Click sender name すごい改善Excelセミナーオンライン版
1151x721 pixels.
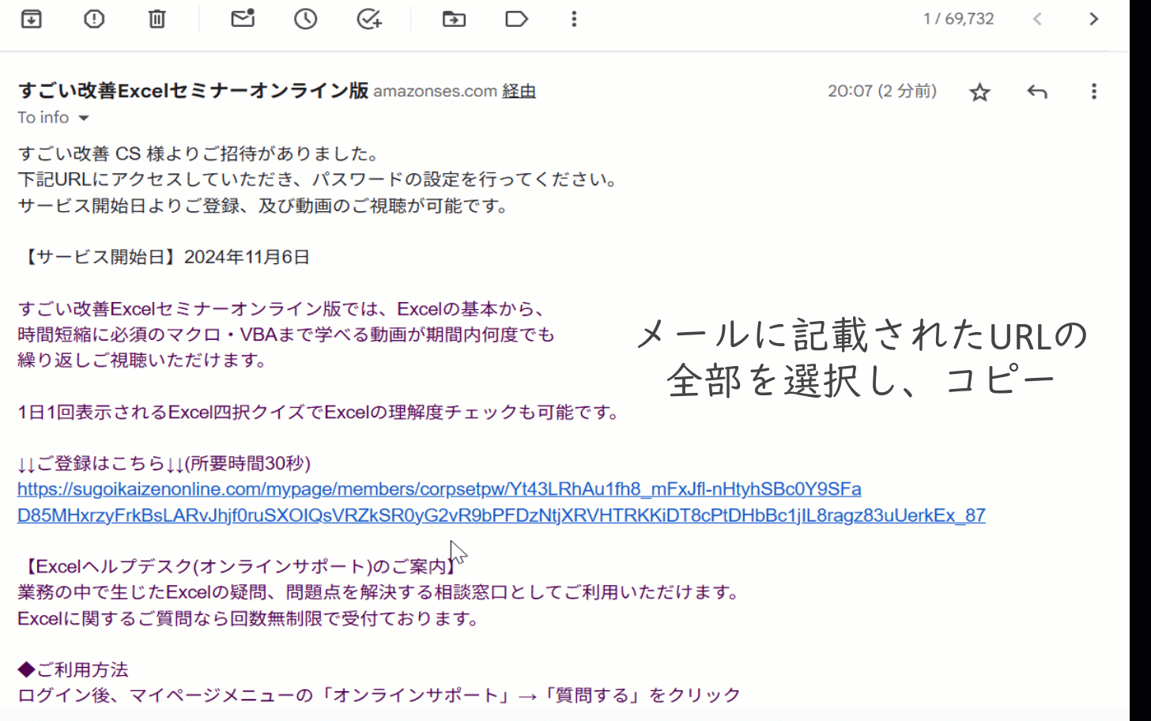[x=193, y=91]
